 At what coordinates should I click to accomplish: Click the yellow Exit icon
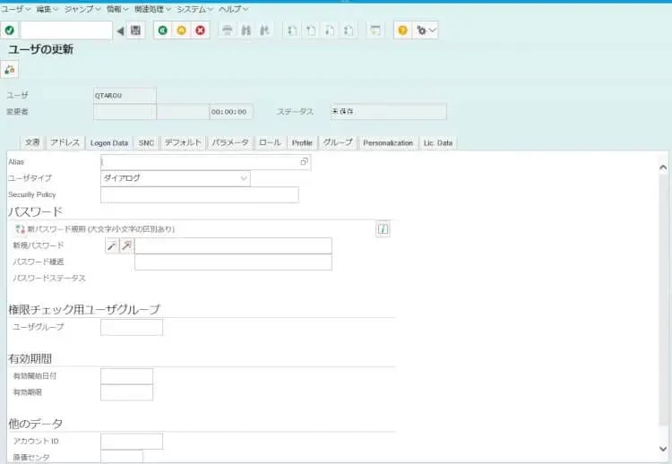pyautogui.click(x=181, y=30)
